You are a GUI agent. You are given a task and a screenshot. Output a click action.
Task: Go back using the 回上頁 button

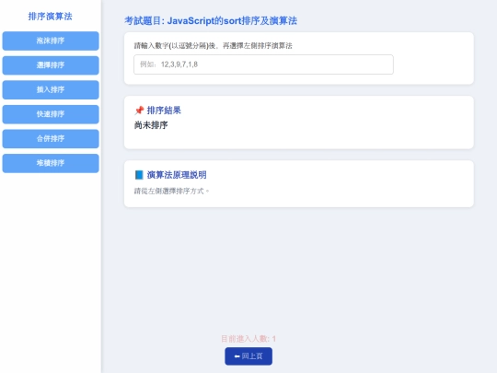[248, 356]
